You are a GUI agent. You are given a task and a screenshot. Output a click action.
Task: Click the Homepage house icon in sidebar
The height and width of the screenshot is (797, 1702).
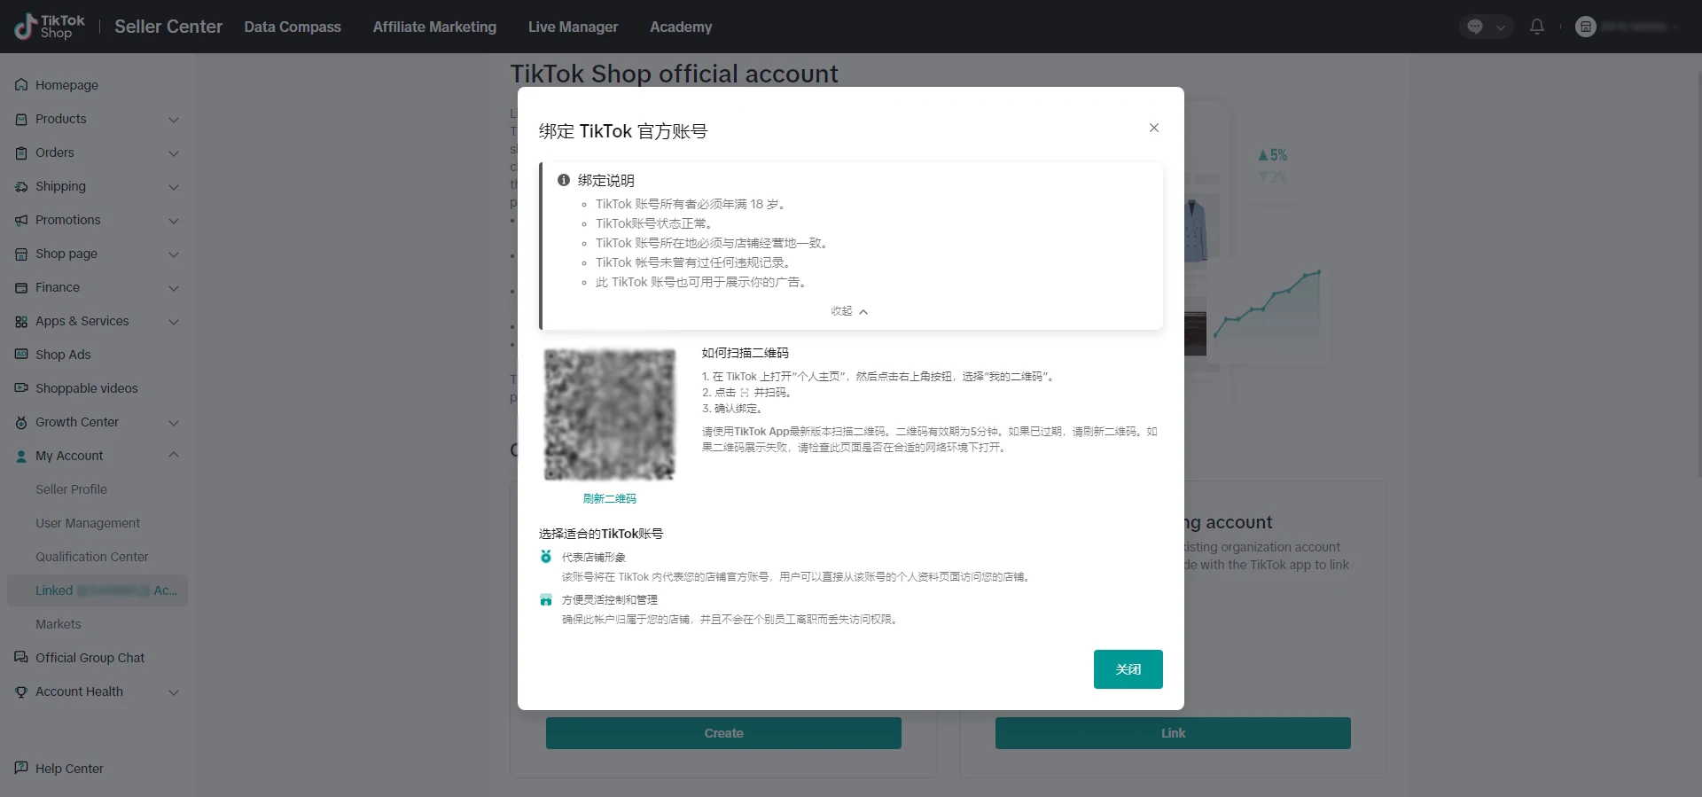(21, 85)
